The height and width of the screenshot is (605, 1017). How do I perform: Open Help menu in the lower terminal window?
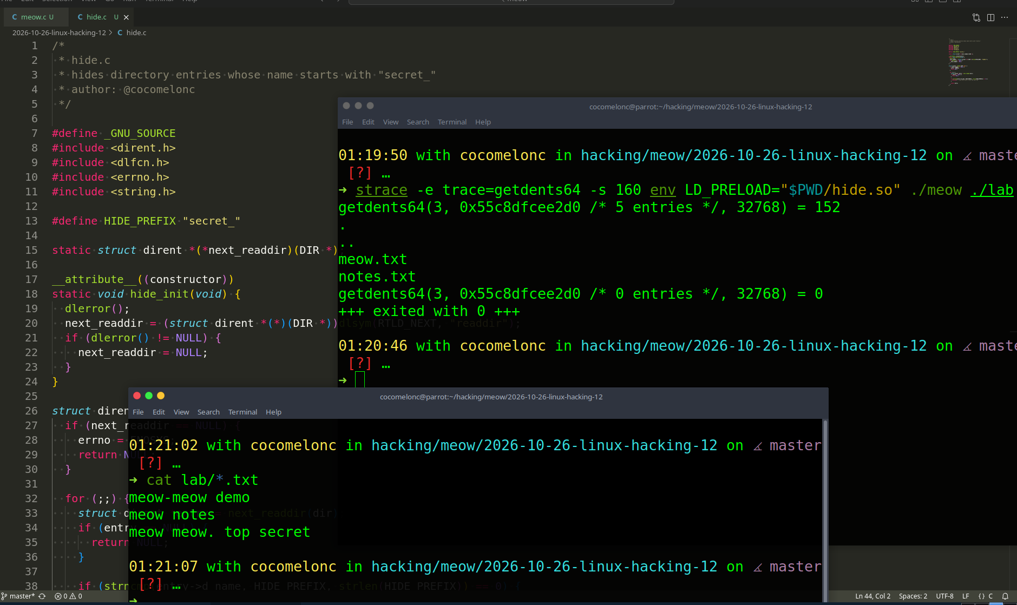[273, 412]
